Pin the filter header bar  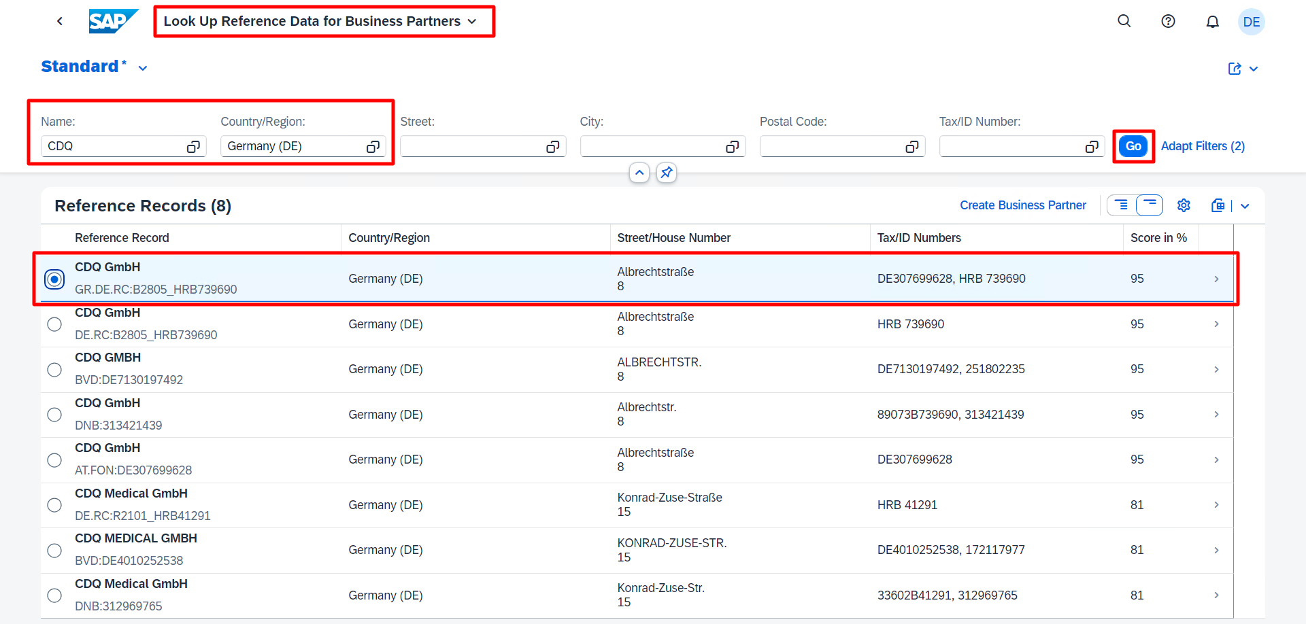(x=667, y=173)
